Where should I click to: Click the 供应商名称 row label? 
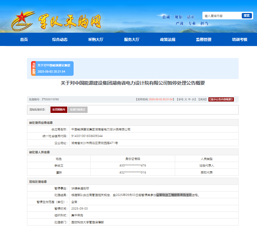pos(60,129)
